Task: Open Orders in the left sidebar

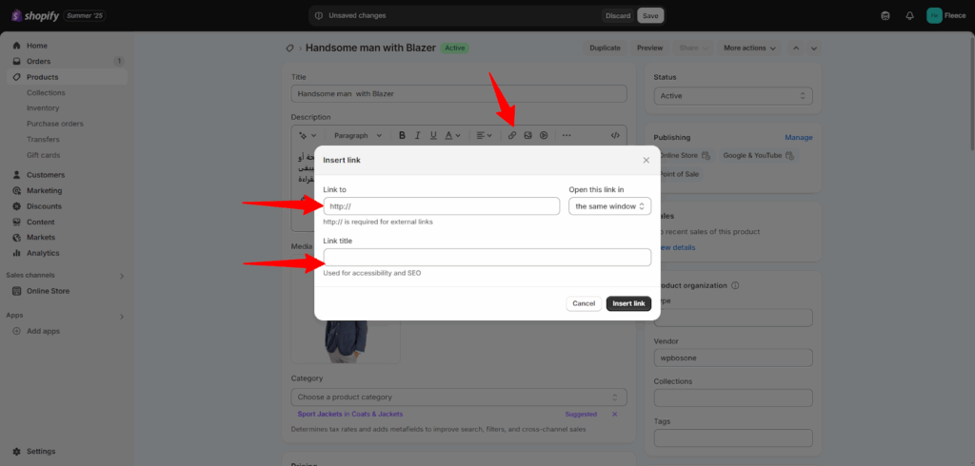Action: click(x=39, y=61)
